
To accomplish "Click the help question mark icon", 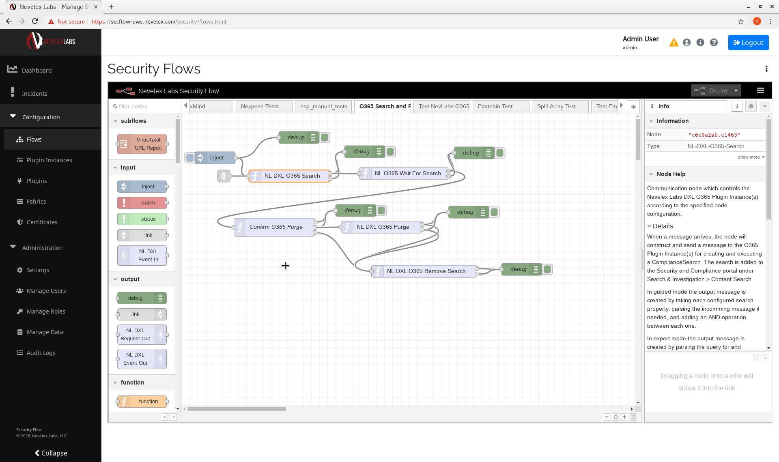I will 714,43.
